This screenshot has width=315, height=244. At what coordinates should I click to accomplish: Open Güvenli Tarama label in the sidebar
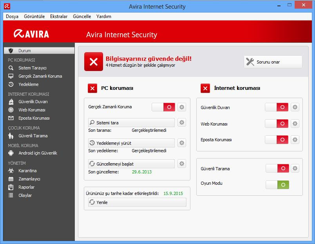point(33,136)
